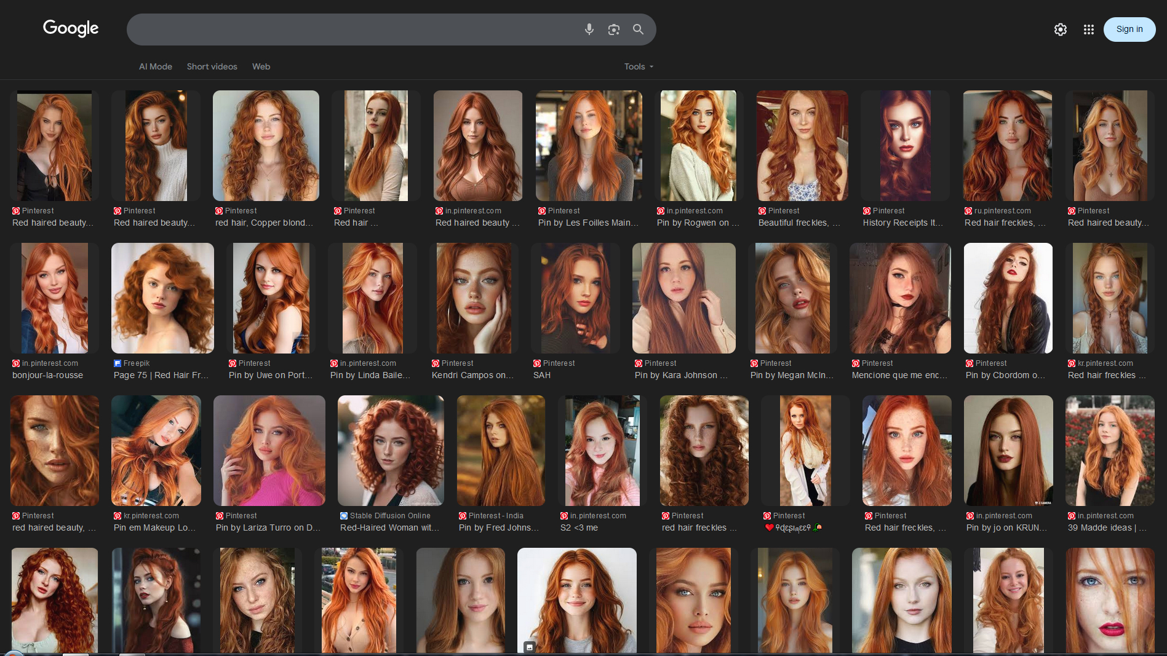This screenshot has height=656, width=1167.
Task: Open the image above 'Pin by Fred Johns...'
Action: pos(501,451)
